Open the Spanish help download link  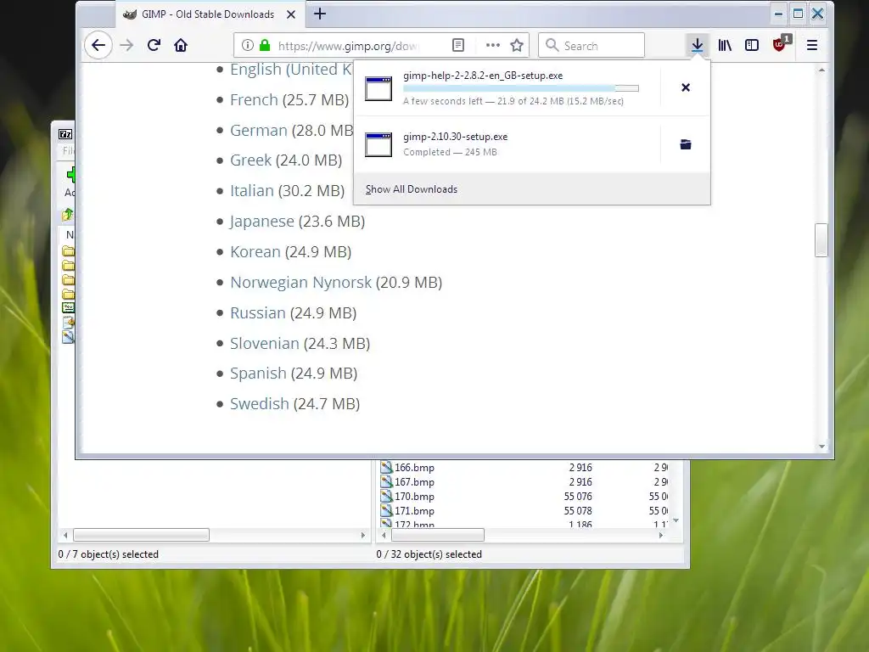point(258,374)
